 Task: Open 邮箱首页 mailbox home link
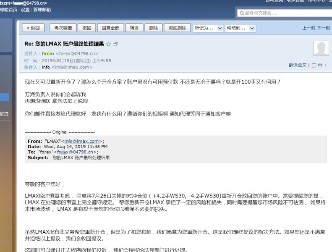coord(9,10)
